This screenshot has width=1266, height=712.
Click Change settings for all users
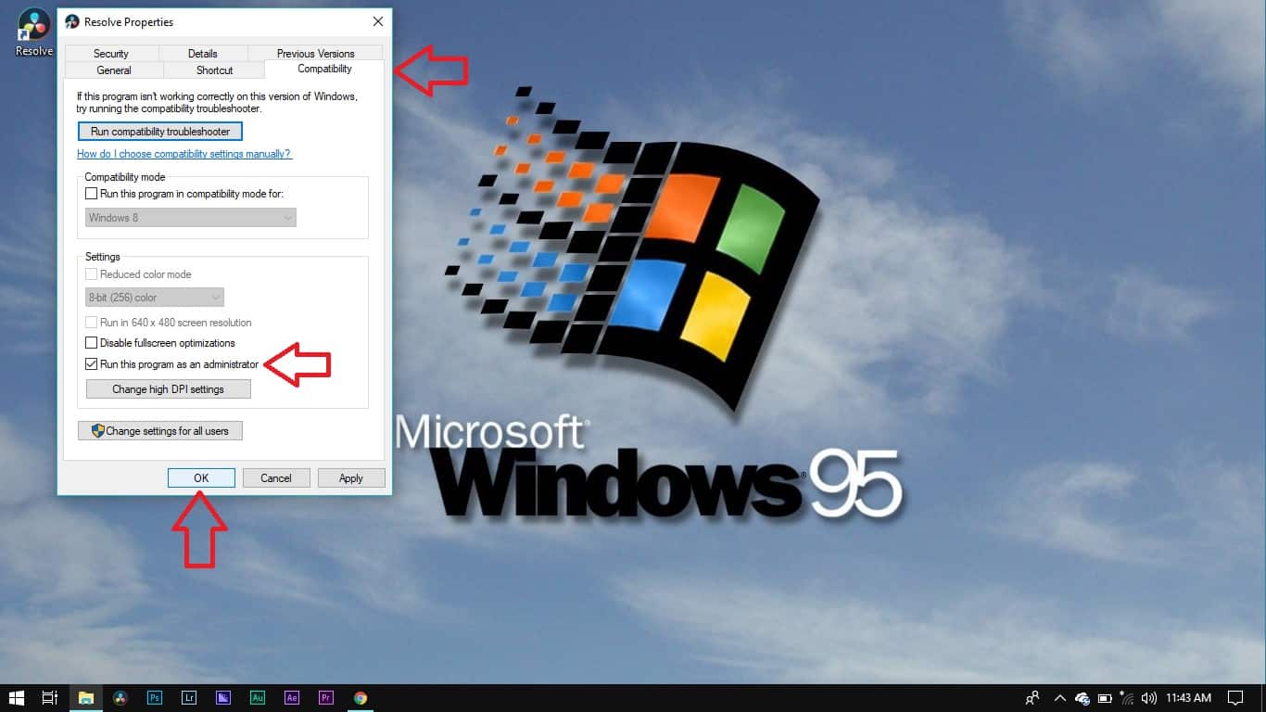pos(160,431)
